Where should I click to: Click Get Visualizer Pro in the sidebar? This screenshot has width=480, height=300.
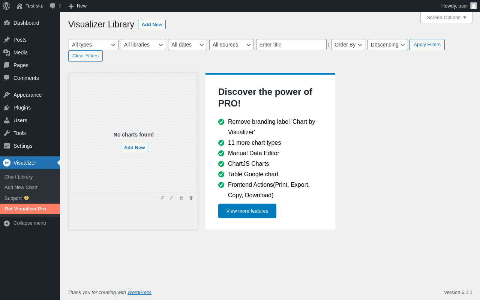[x=30, y=209]
